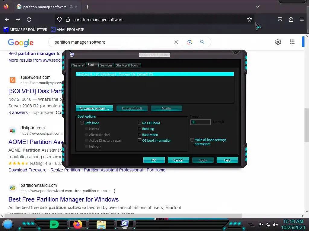Click the Set as default button
The height and width of the screenshot is (231, 309).
click(x=132, y=108)
